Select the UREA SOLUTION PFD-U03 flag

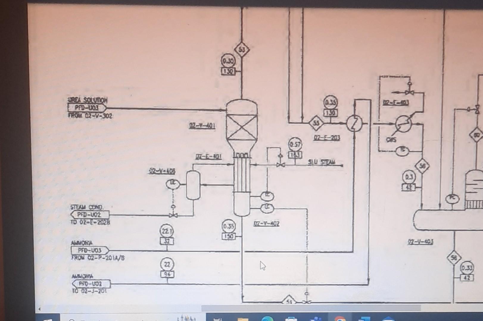[x=89, y=108]
